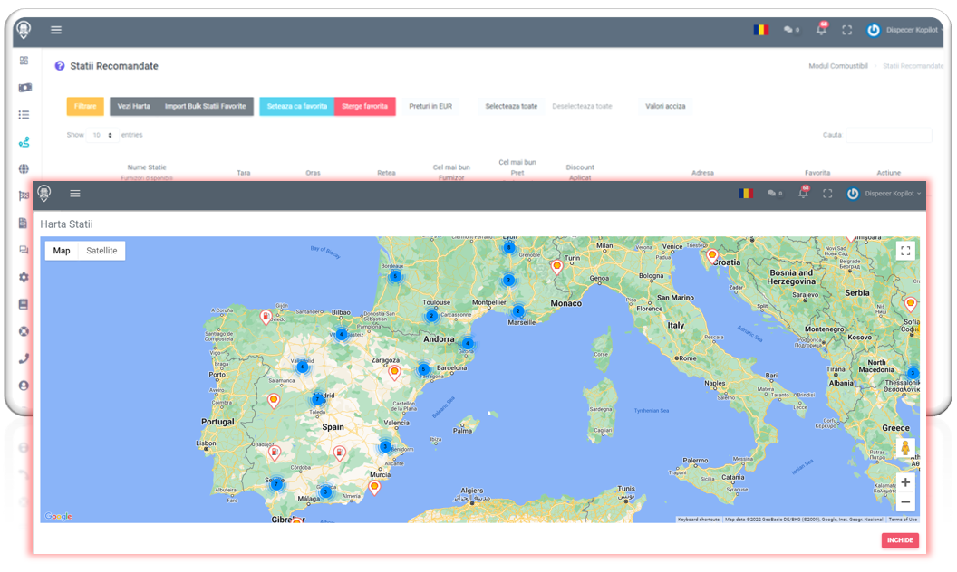957x572 pixels.
Task: Open the route/fuel stations sidebar icon
Action: pyautogui.click(x=24, y=142)
